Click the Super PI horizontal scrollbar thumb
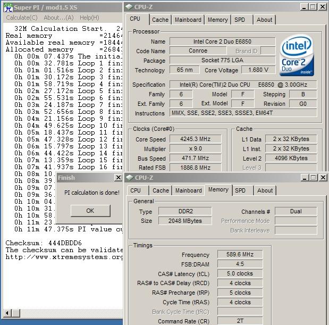 (15, 313)
